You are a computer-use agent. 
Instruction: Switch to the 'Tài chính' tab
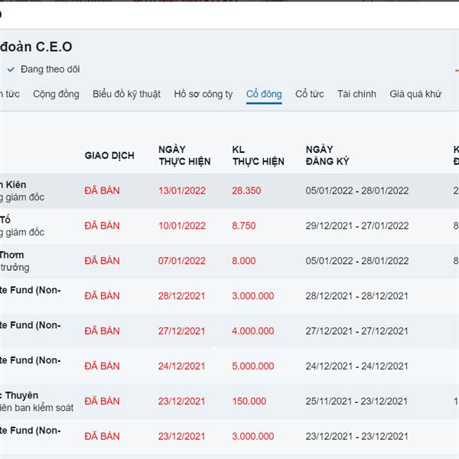click(x=356, y=94)
